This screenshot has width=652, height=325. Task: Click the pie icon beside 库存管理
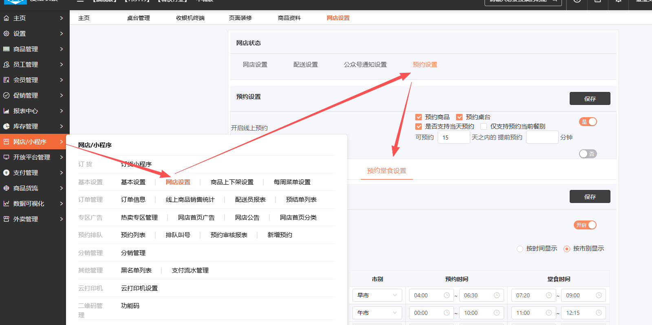[x=6, y=127]
